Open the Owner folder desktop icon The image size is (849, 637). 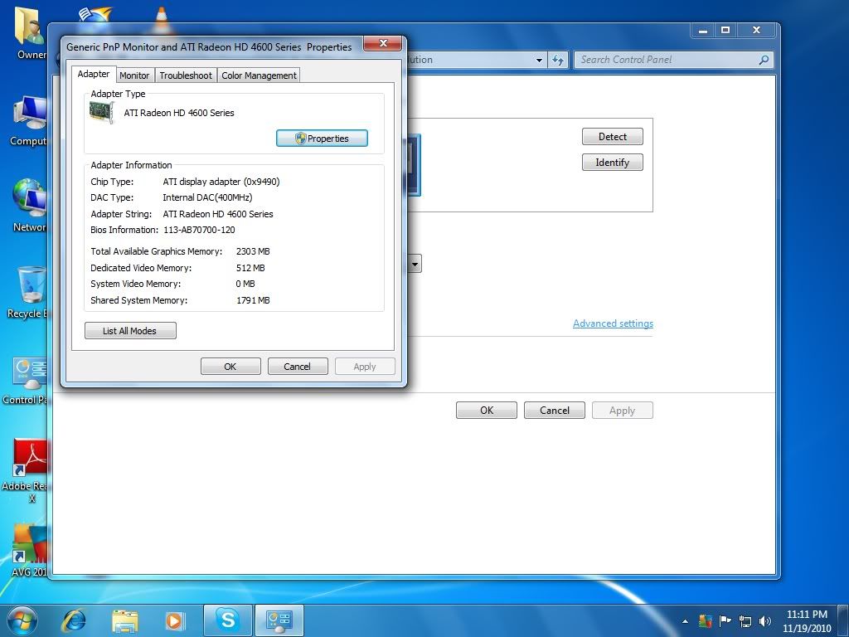tap(30, 32)
